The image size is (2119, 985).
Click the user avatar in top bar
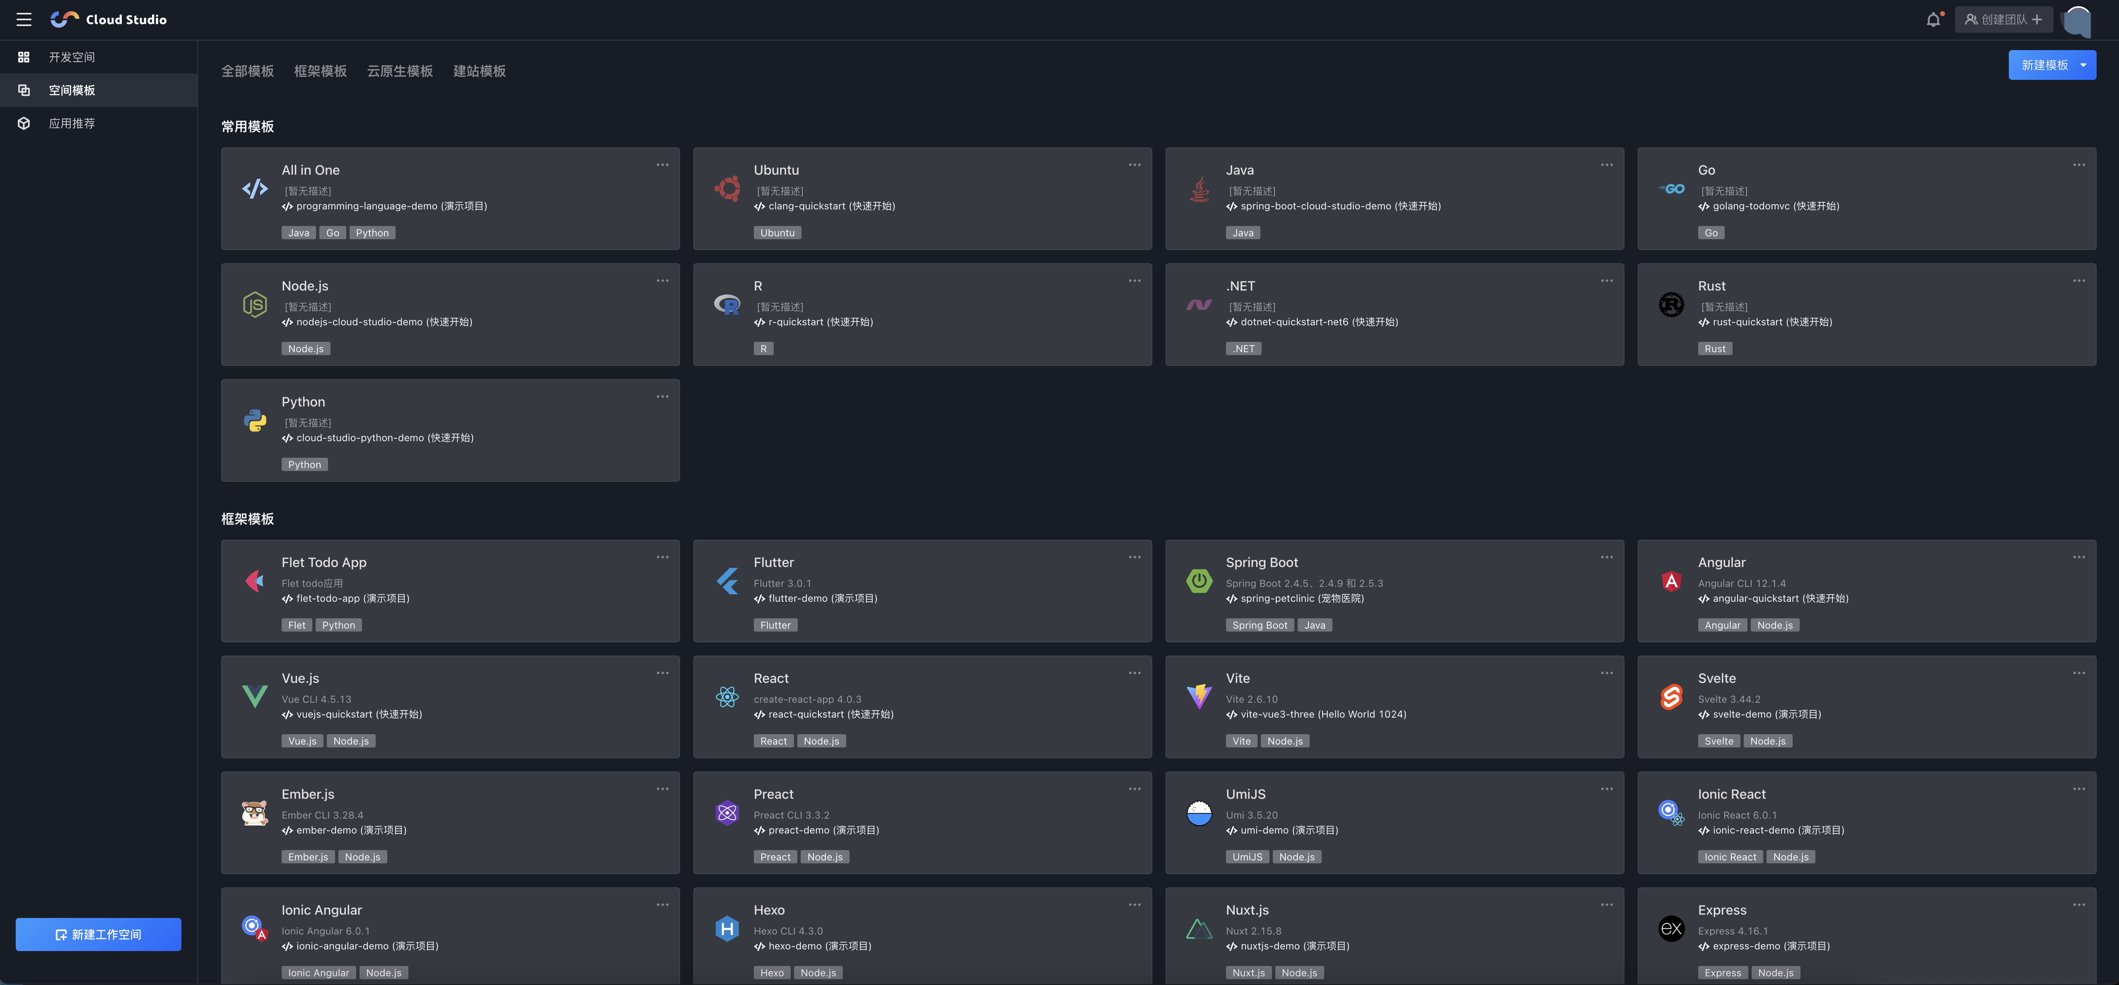coord(2077,20)
